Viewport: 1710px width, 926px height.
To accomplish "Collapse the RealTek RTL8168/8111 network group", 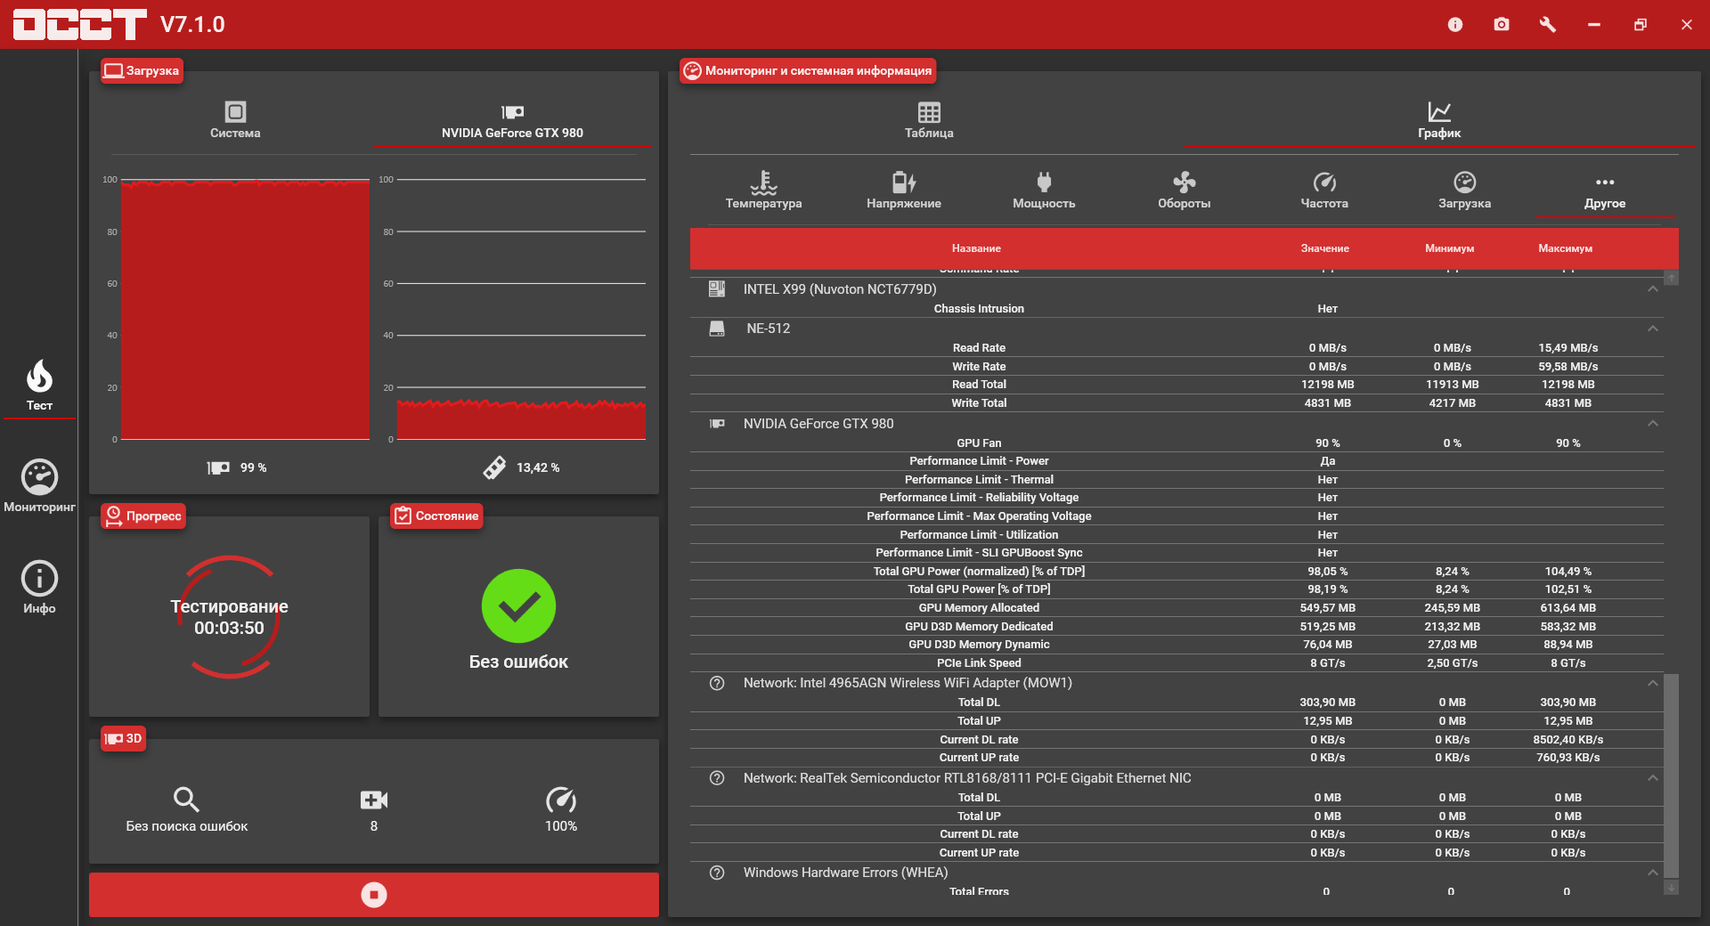I will coord(1652,778).
